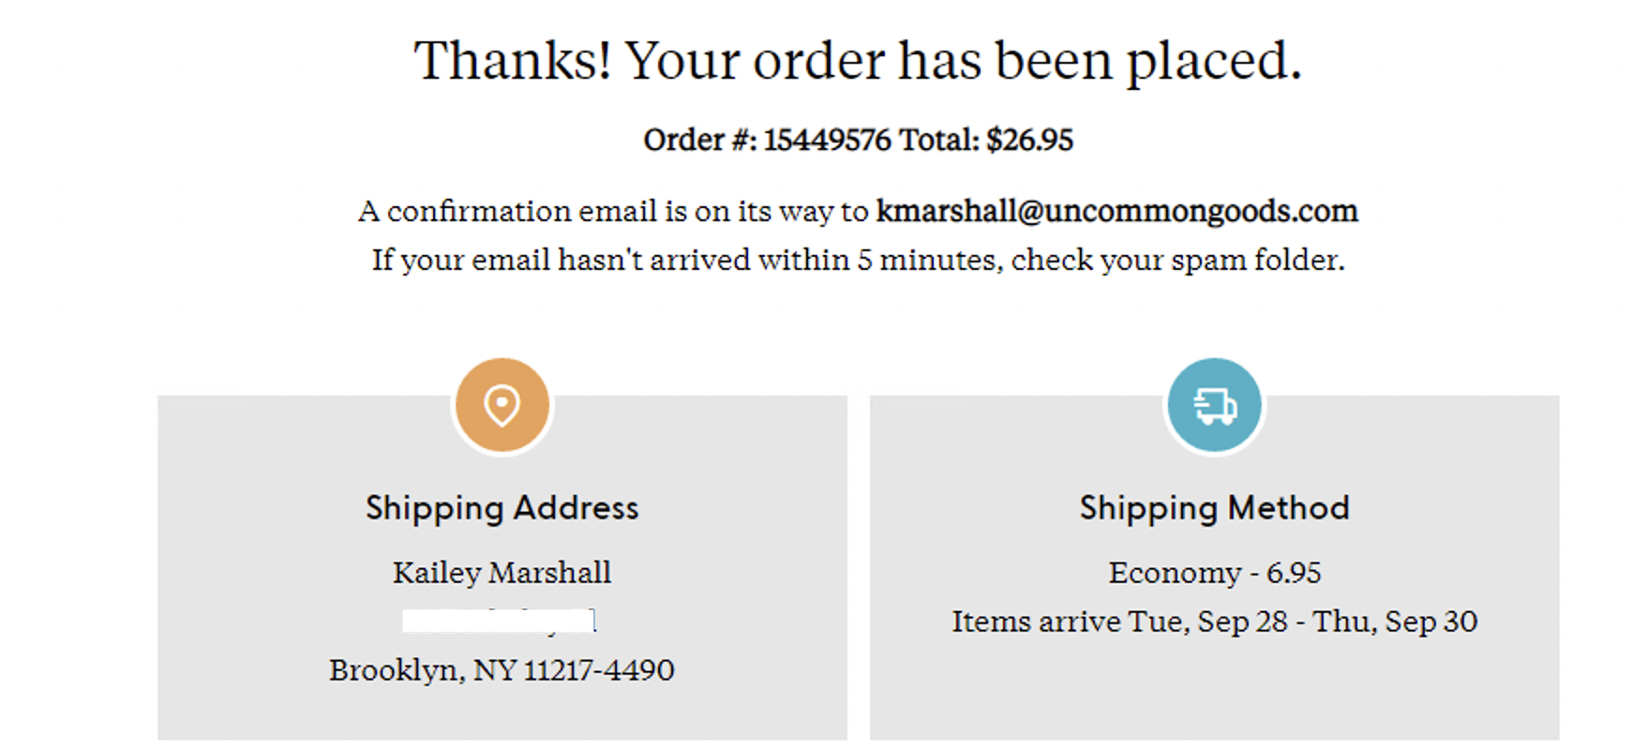Click the orange location pin icon
This screenshot has height=748, width=1648.
coord(502,405)
